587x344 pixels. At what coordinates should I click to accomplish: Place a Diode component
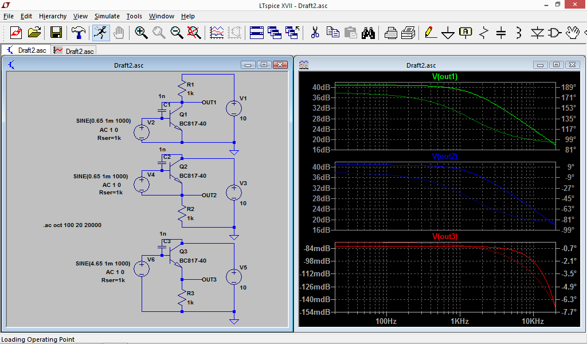pyautogui.click(x=538, y=33)
